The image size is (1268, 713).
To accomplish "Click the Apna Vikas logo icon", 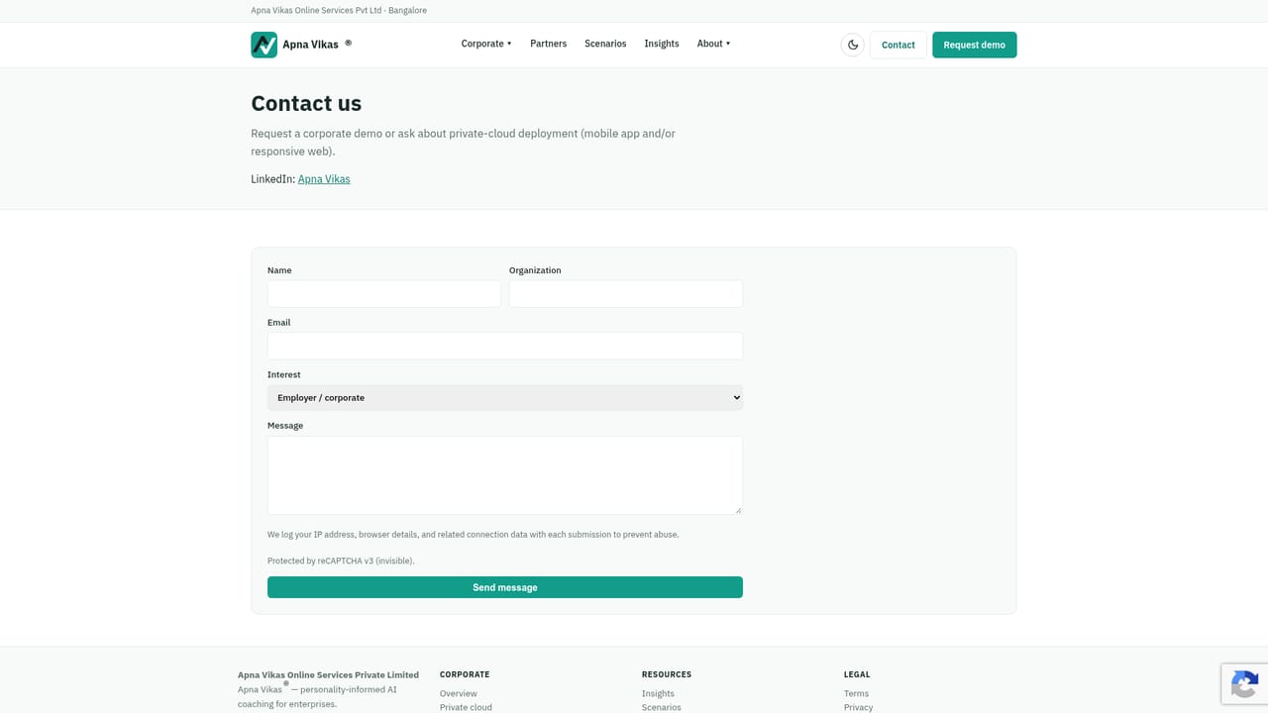I will [264, 45].
